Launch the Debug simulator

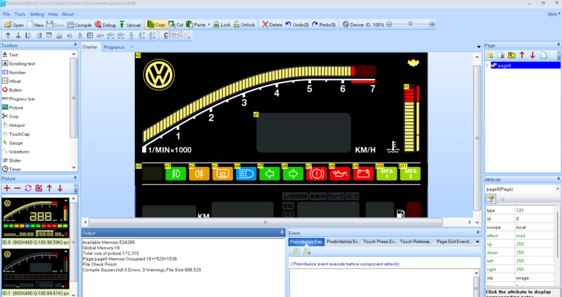(x=105, y=25)
